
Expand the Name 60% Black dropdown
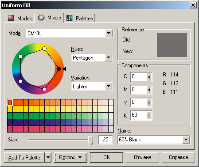point(186,140)
